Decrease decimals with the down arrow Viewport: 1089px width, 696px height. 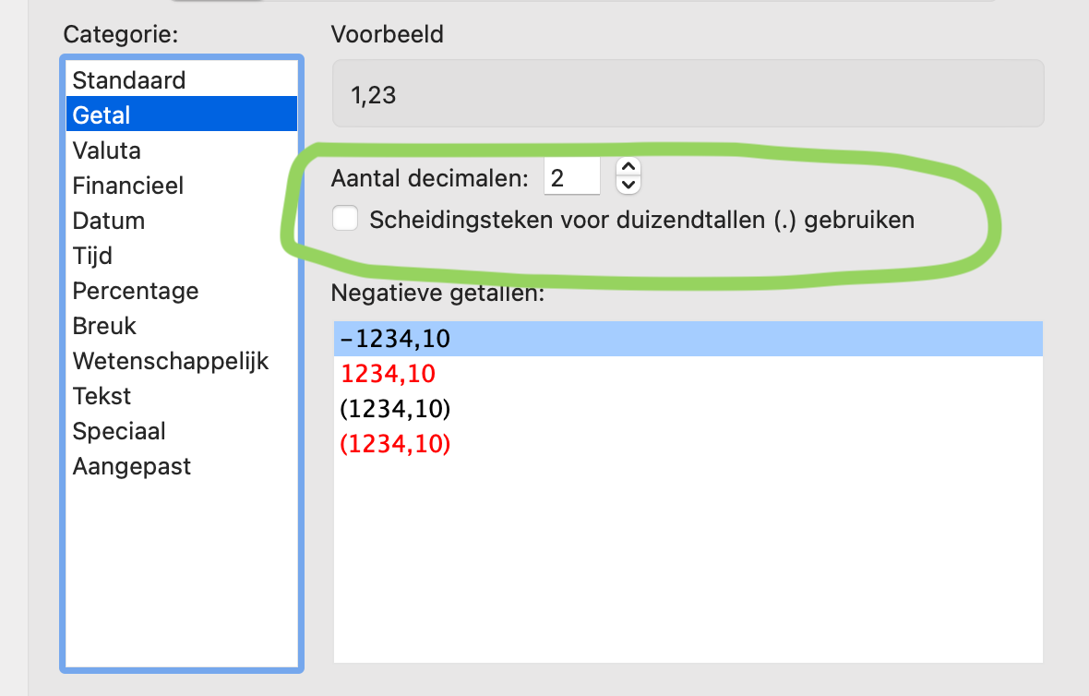coord(628,186)
